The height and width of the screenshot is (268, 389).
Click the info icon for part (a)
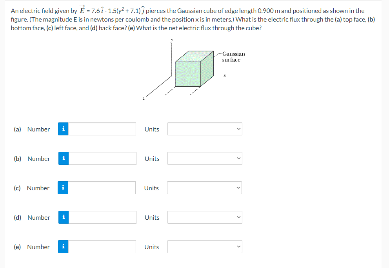[63, 129]
